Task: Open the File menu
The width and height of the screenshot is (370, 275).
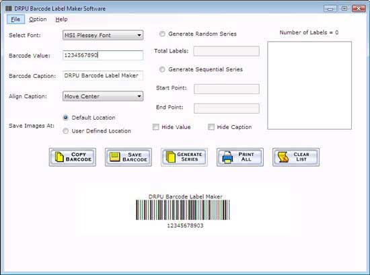Action: coord(15,19)
